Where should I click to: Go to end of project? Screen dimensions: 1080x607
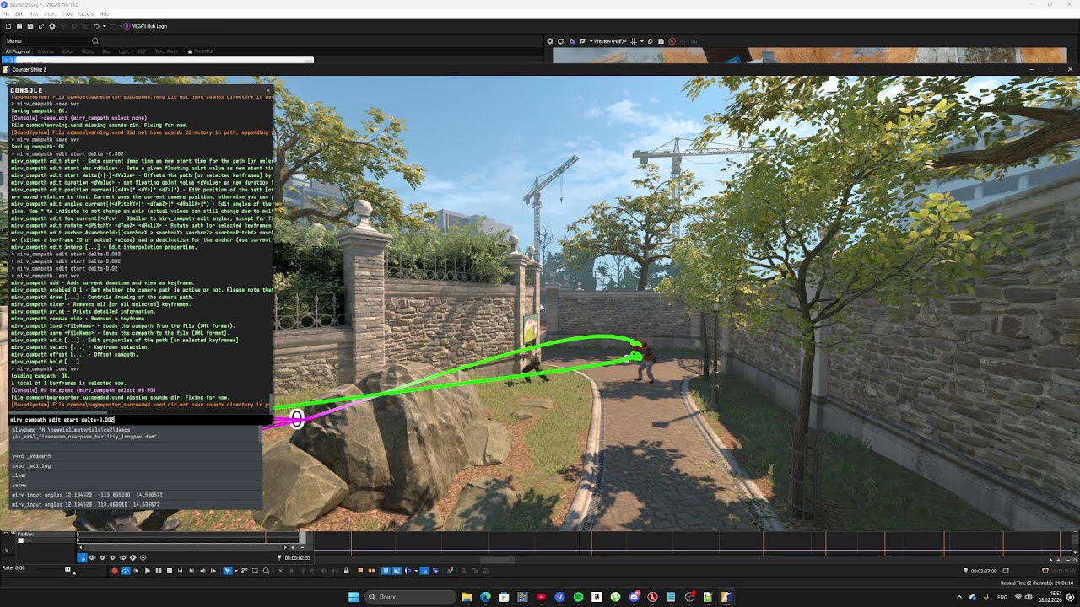point(191,571)
